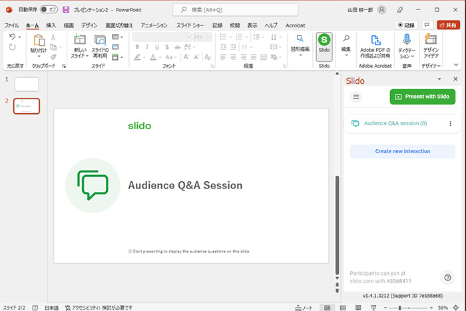Click the zoom slider handle

[x=399, y=308]
